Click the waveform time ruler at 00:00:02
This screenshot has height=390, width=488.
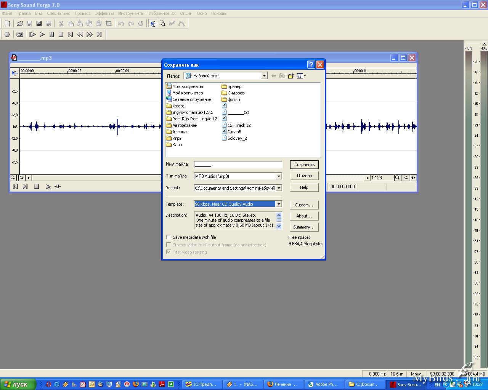[x=75, y=71]
